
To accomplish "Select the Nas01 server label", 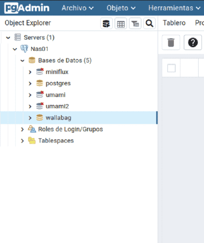I will (x=39, y=49).
